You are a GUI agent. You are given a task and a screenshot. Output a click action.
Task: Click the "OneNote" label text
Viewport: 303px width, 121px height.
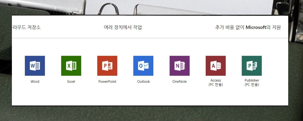click(x=180, y=82)
